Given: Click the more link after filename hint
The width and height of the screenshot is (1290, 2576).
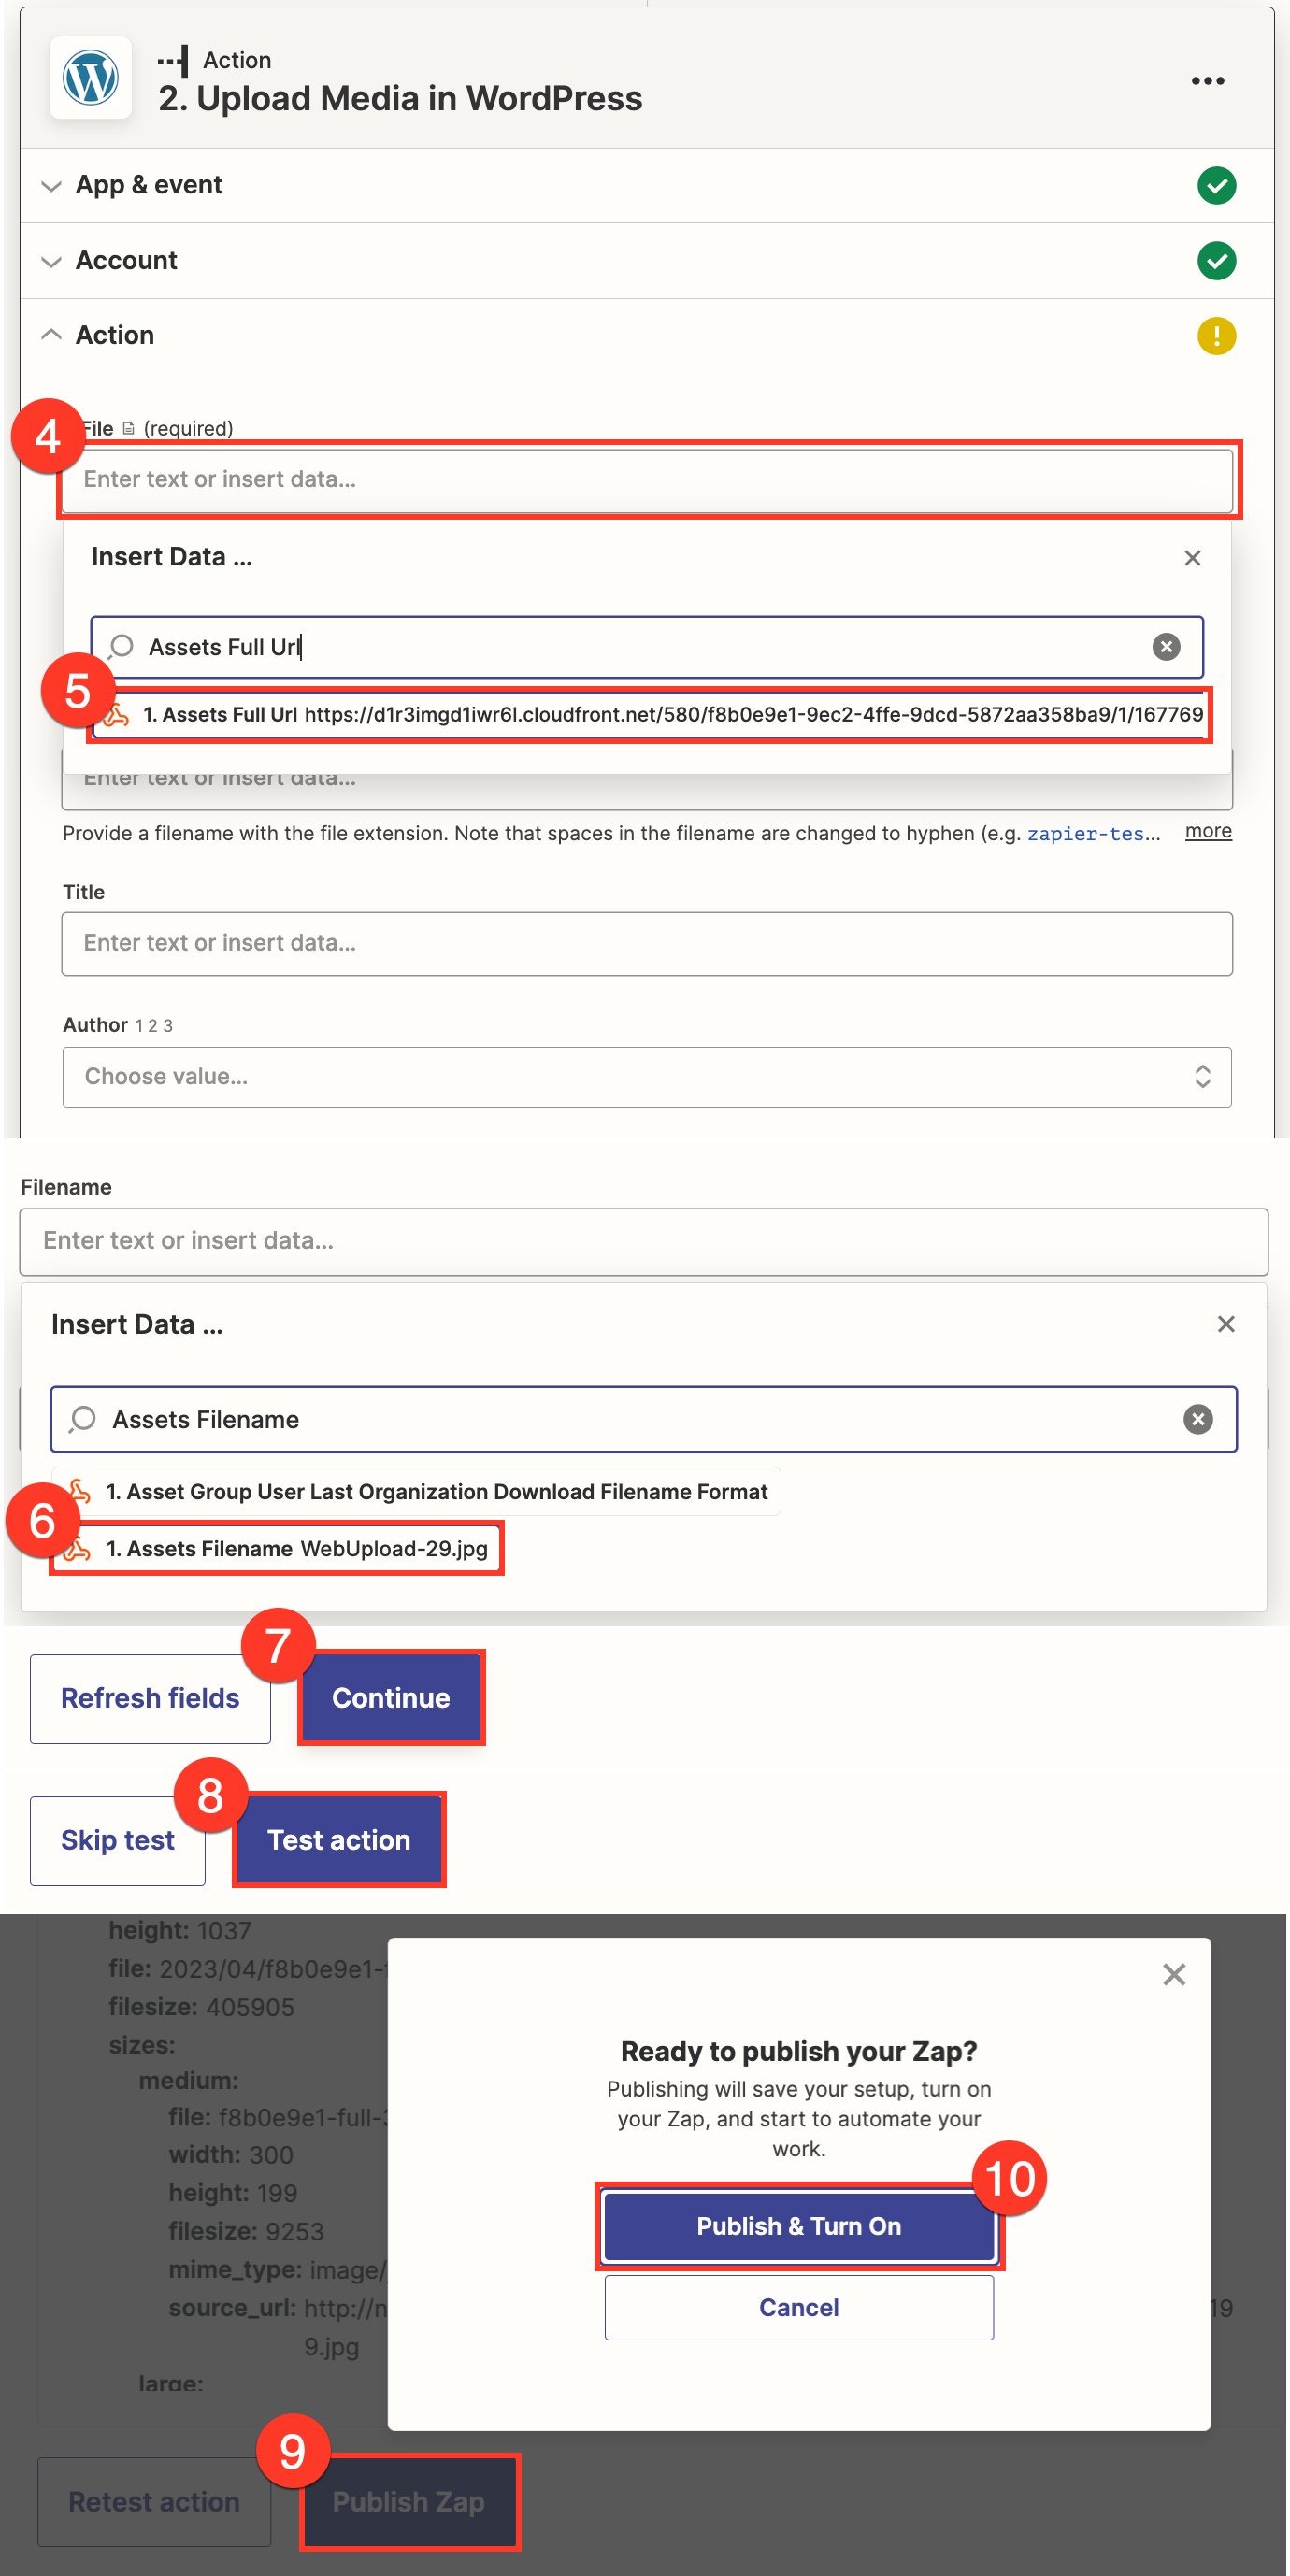Looking at the screenshot, I should point(1207,831).
